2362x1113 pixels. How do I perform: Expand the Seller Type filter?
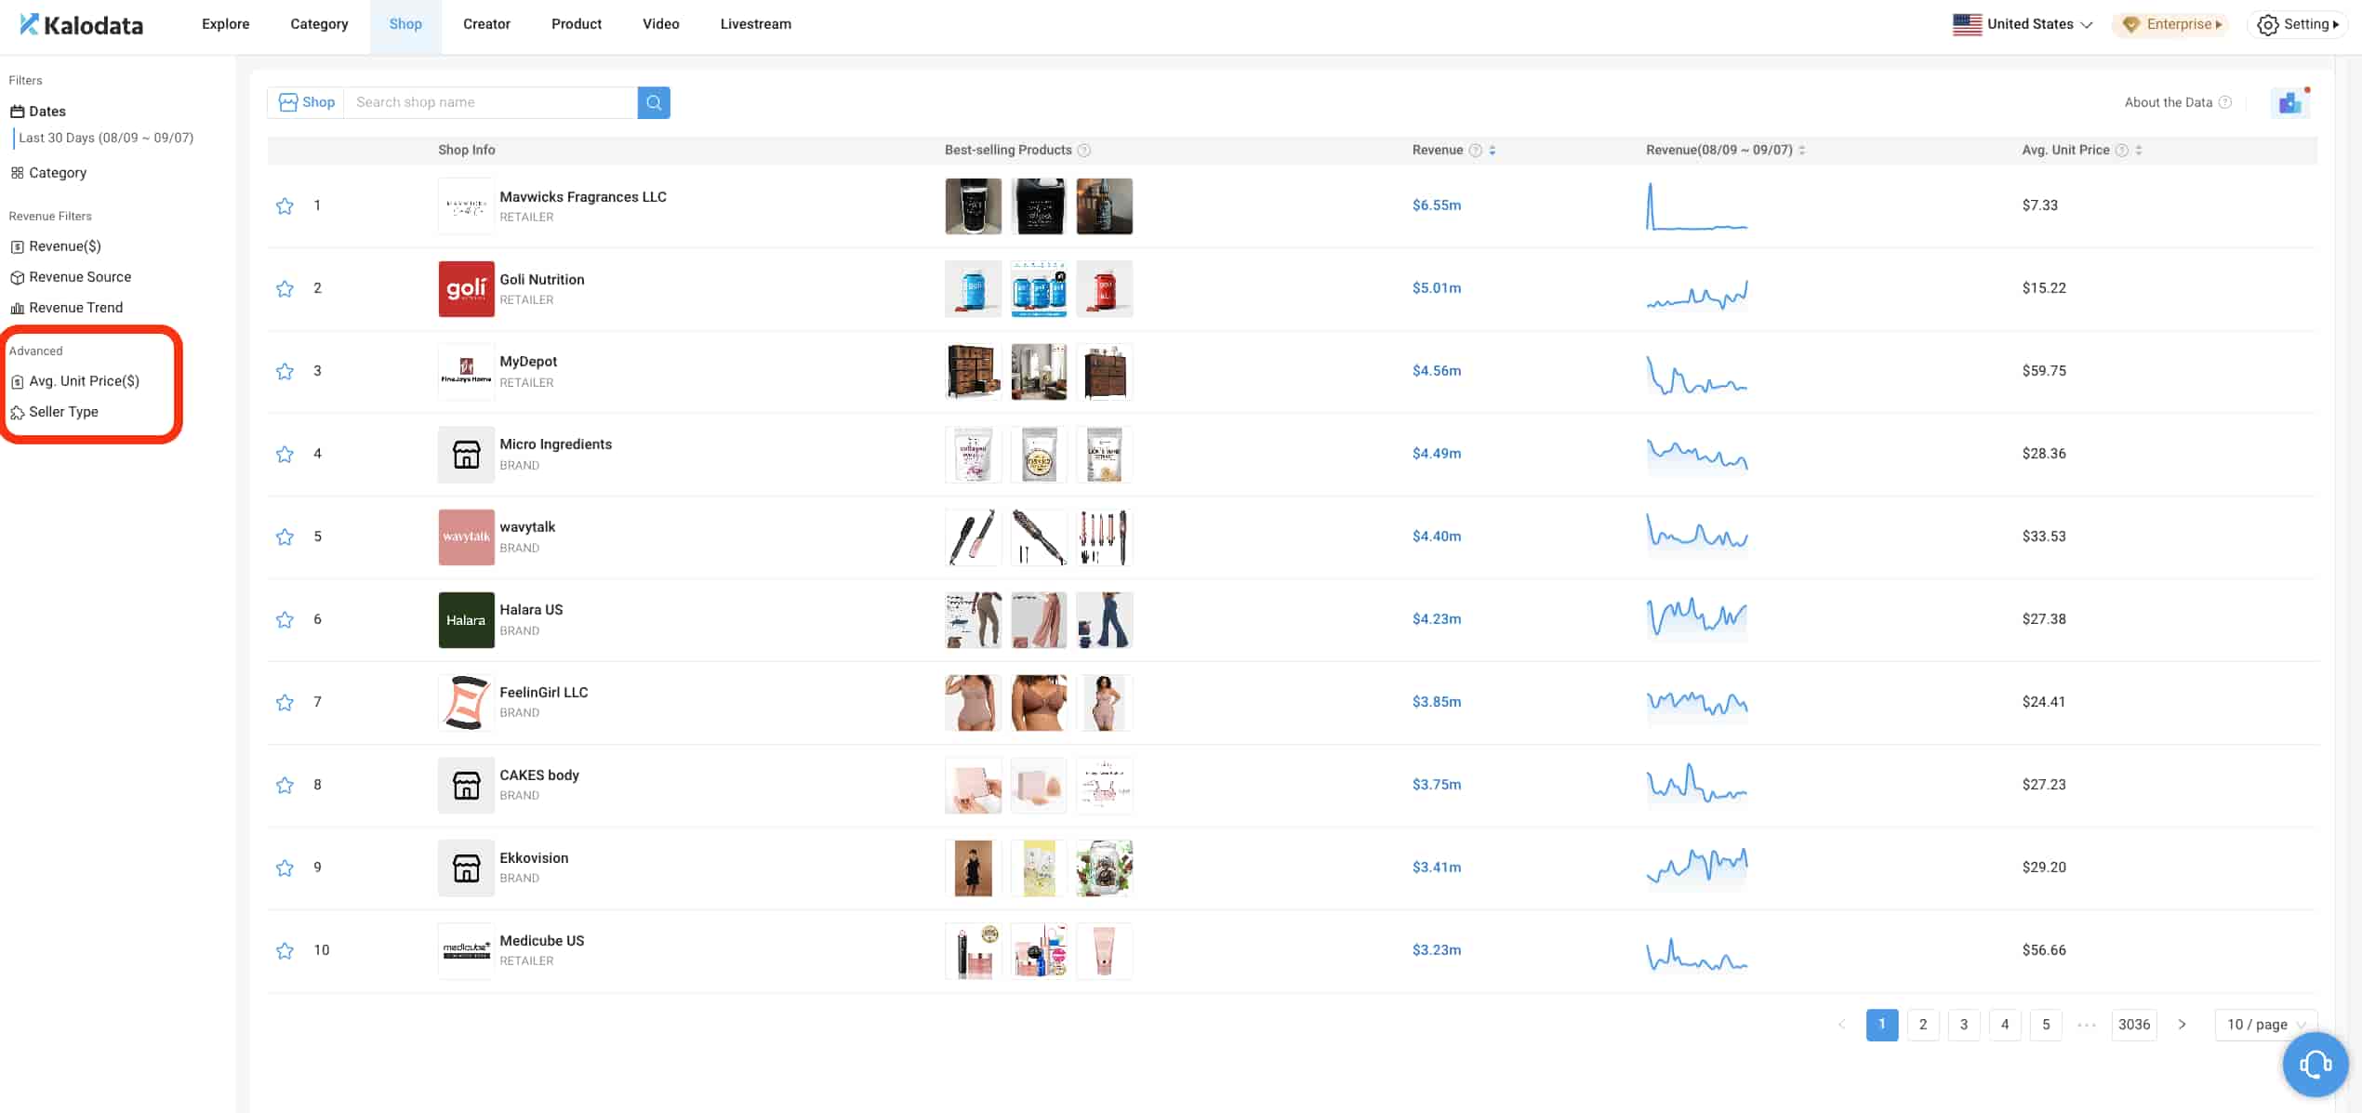click(63, 412)
